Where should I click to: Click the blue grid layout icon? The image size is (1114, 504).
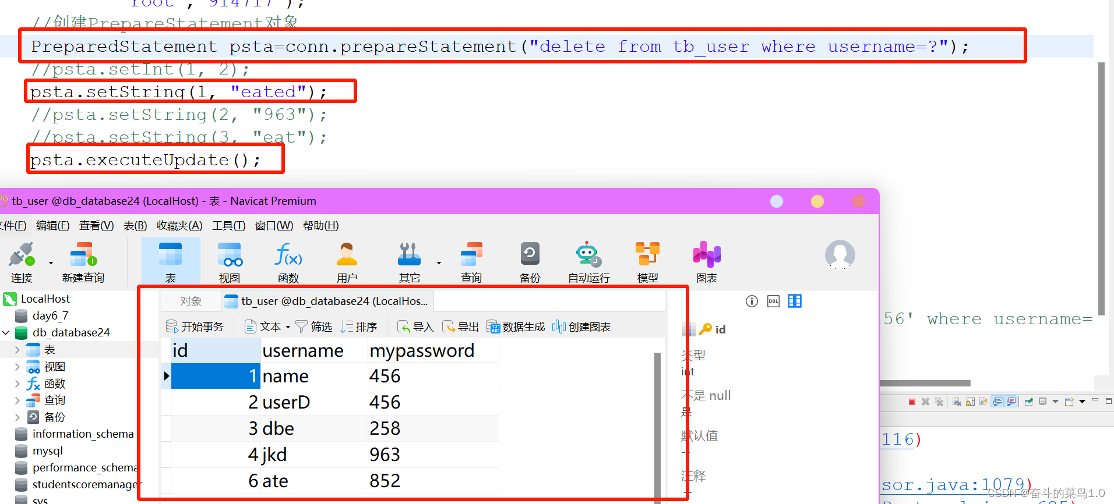click(x=795, y=301)
